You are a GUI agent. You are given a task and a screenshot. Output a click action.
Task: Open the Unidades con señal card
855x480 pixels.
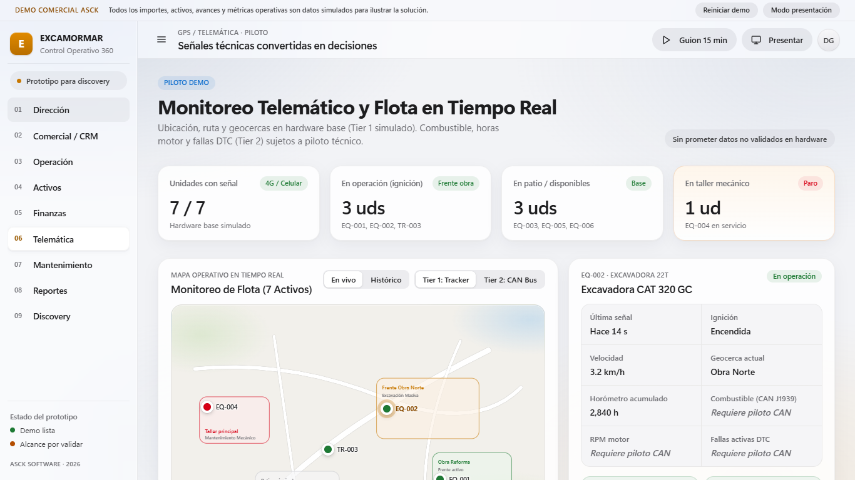238,203
